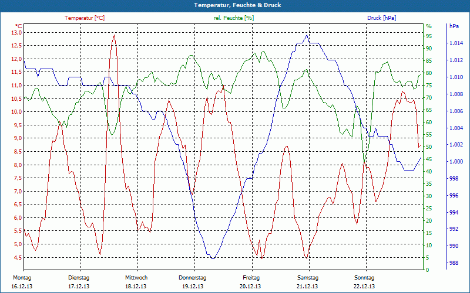Screen dimensions: 470x293
Task: Click the 'hPa' unit label on the pressure axis
Action: (x=454, y=26)
